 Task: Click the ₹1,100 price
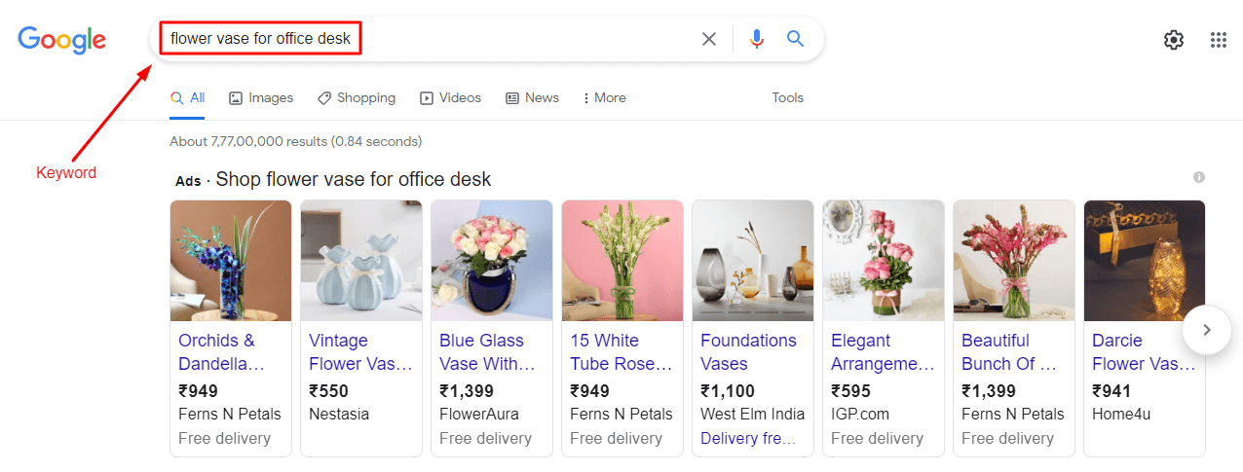(x=728, y=391)
